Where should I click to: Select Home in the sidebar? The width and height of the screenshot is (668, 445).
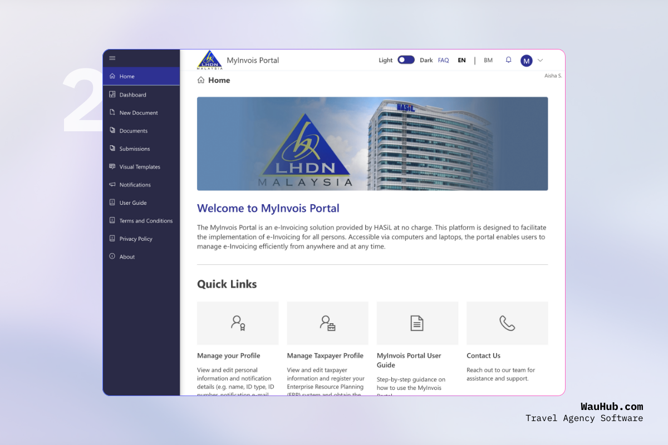(141, 76)
